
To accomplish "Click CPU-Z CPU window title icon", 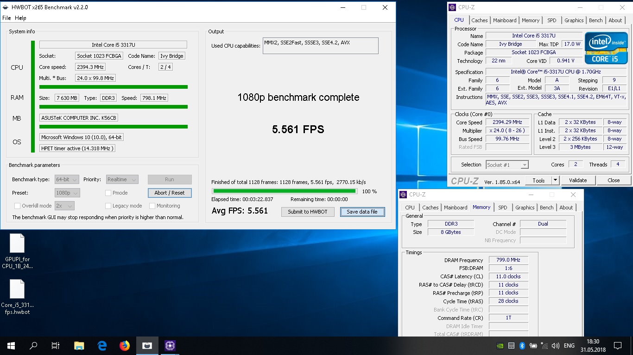I will click(x=452, y=7).
